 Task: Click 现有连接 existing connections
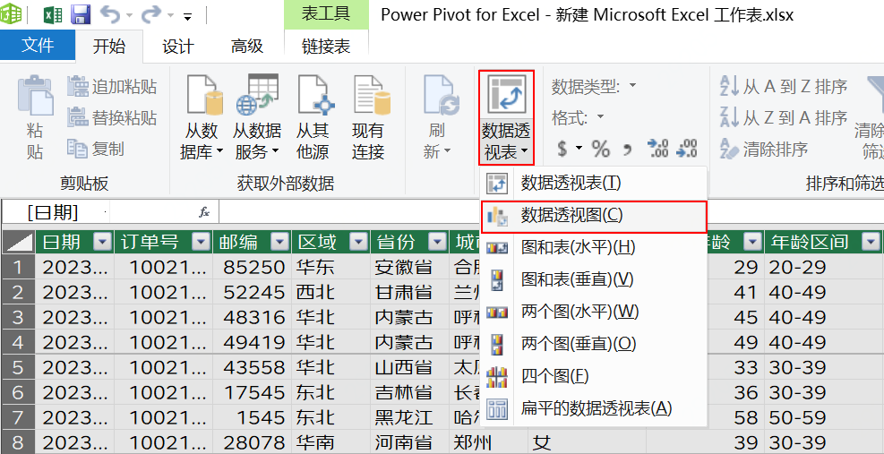(368, 117)
